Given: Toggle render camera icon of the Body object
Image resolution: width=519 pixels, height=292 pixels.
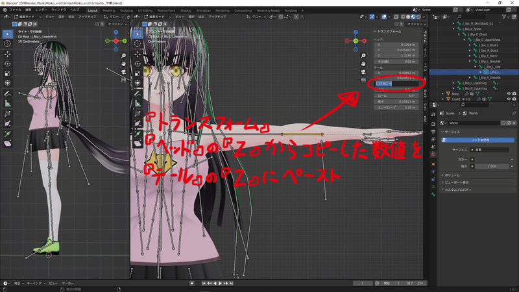Looking at the screenshot, I should [514, 93].
